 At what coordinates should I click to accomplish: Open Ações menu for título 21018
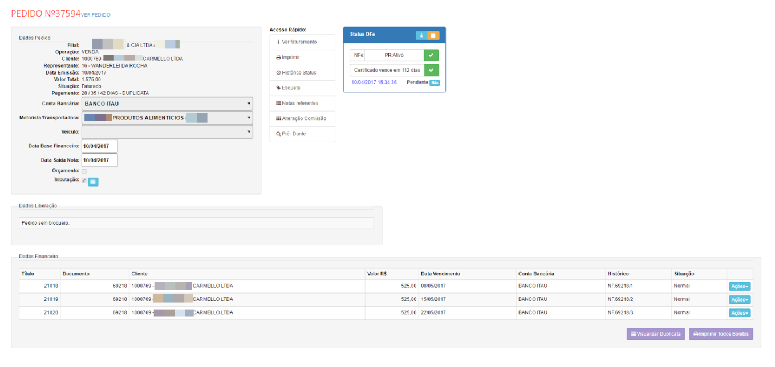coord(740,286)
